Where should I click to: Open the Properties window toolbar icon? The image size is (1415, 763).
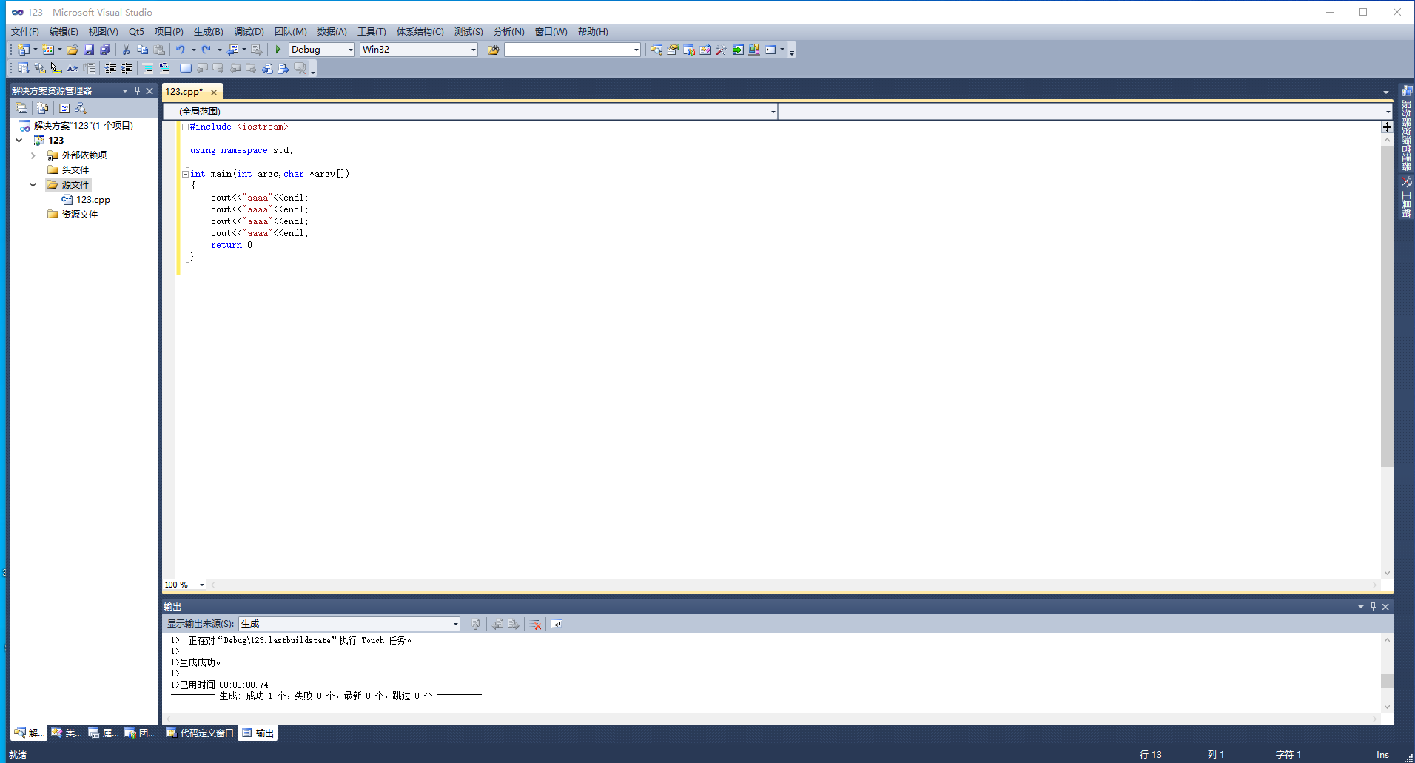coord(673,50)
